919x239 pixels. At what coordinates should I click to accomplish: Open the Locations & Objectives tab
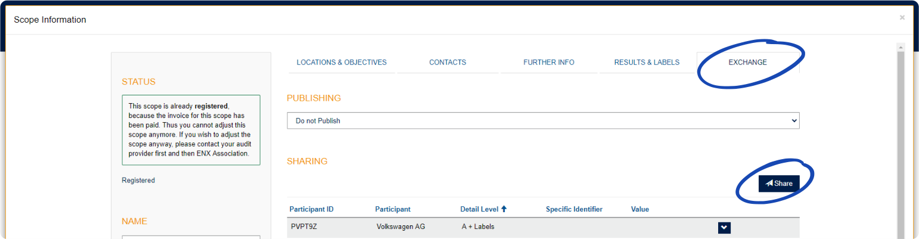[341, 63]
